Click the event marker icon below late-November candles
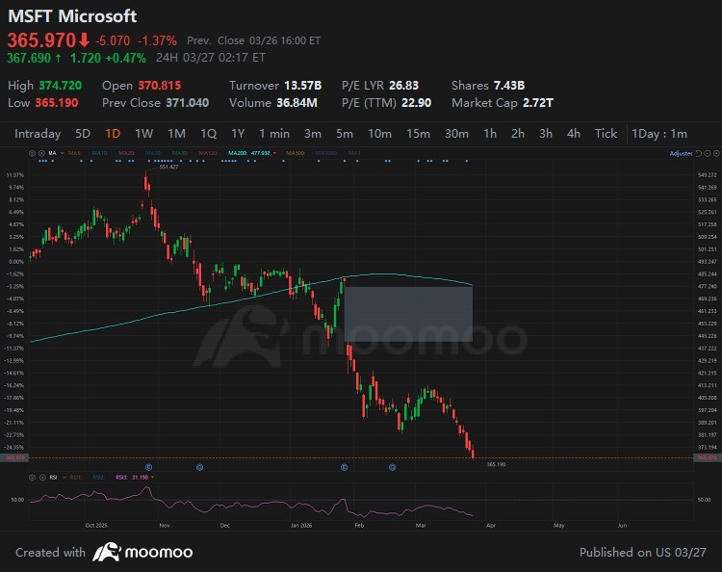This screenshot has width=722, height=572. pyautogui.click(x=199, y=467)
